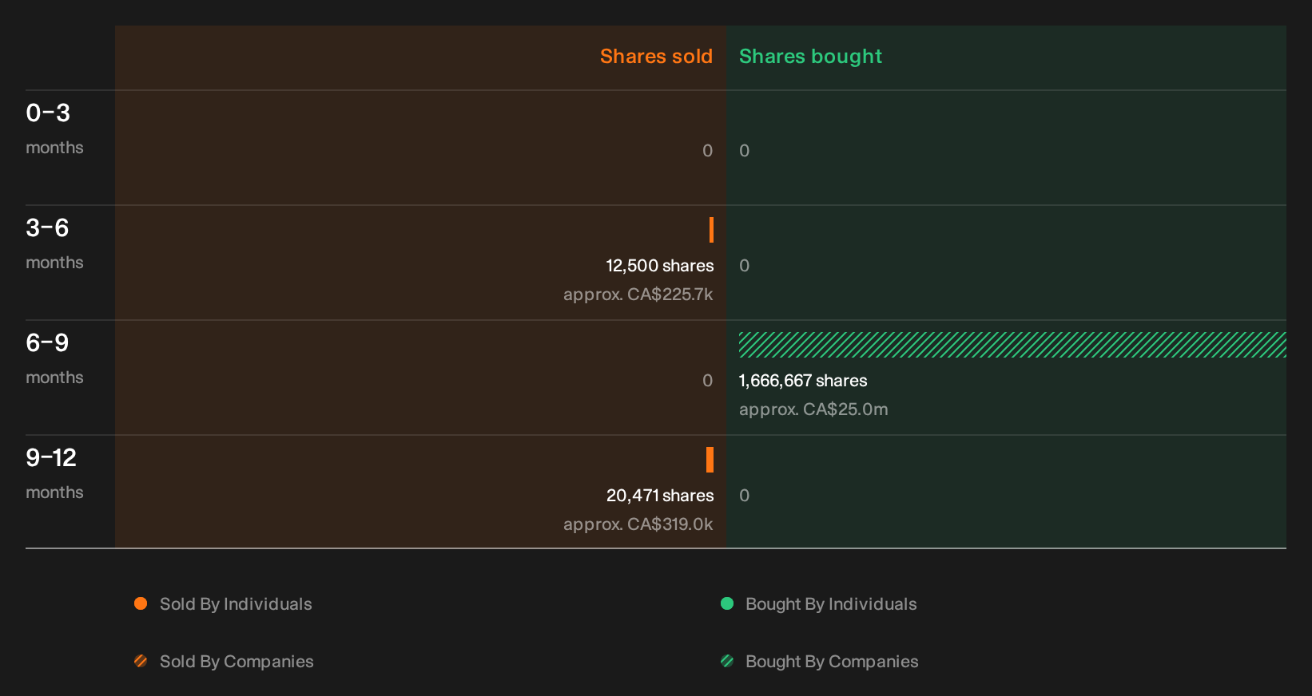Click the Sold By Individuals orange dot
Viewport: 1312px width, 696px height.
[x=141, y=603]
